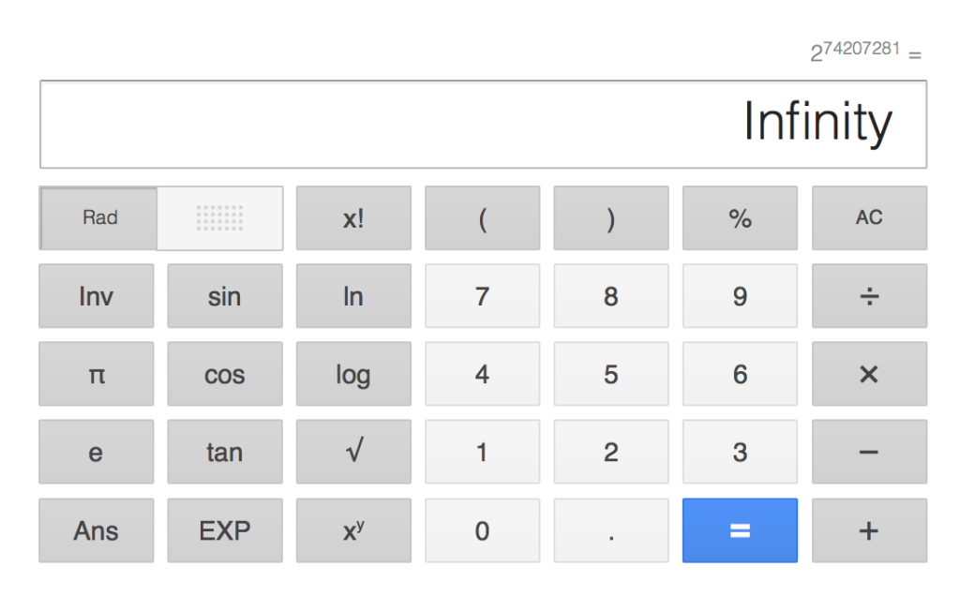
Task: Click digit 1
Action: tap(483, 452)
